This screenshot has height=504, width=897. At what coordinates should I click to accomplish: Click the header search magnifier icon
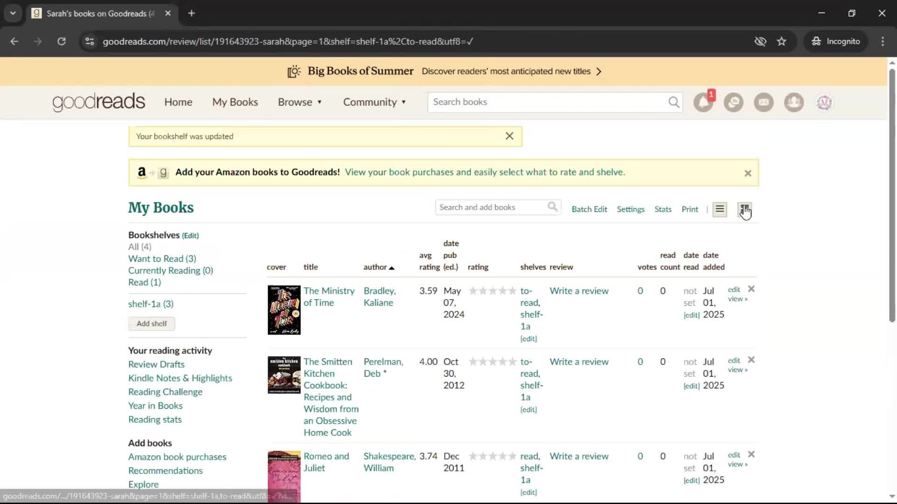click(x=674, y=102)
